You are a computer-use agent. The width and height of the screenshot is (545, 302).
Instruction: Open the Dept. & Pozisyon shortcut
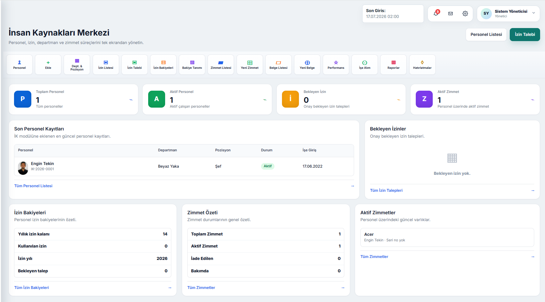click(77, 65)
